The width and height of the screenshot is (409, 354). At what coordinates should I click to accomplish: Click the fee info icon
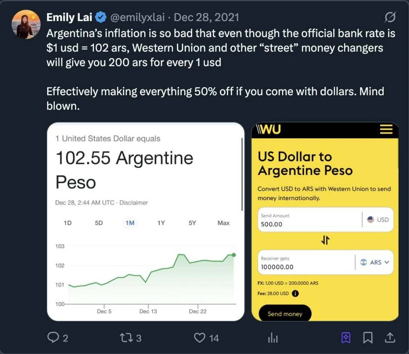[295, 293]
